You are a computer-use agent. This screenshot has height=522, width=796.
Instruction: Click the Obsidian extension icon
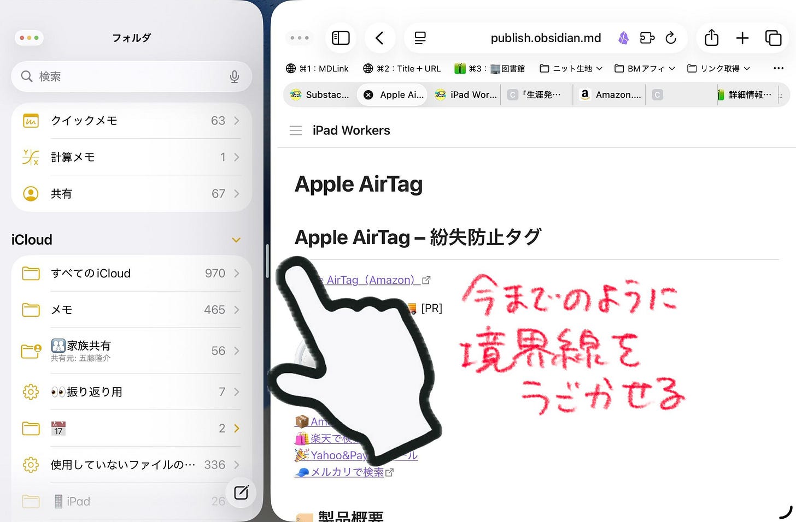click(623, 38)
